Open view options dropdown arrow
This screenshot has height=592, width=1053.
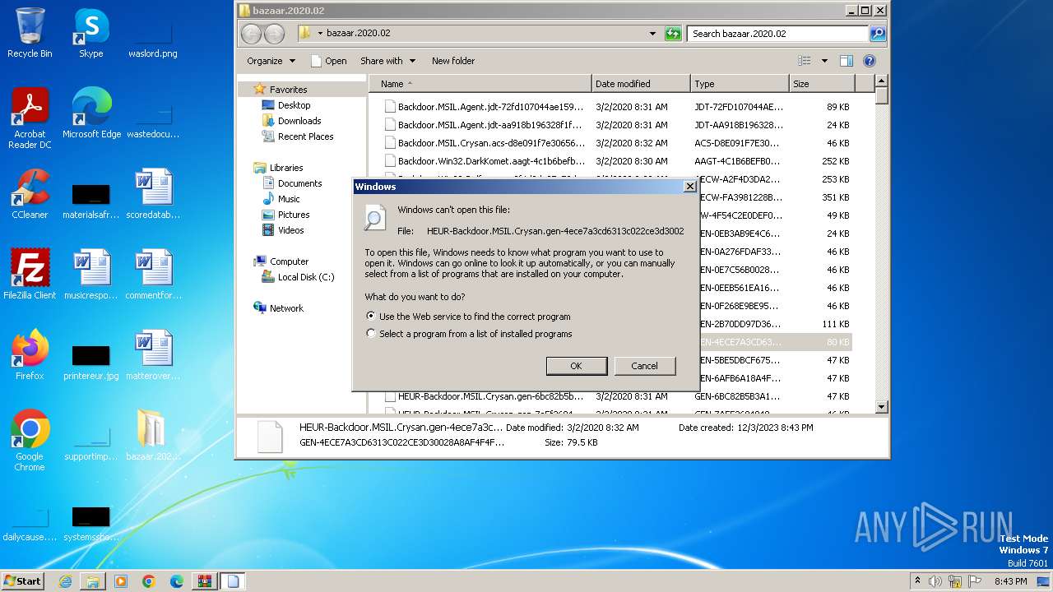824,61
